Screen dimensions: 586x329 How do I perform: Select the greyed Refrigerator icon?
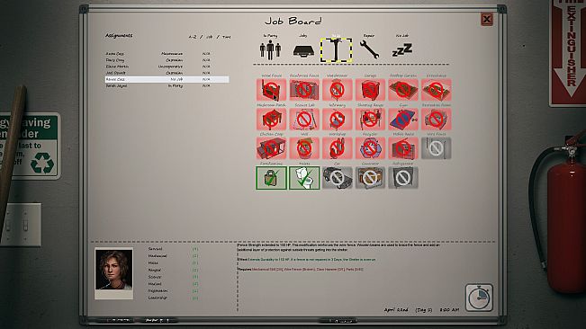click(403, 178)
